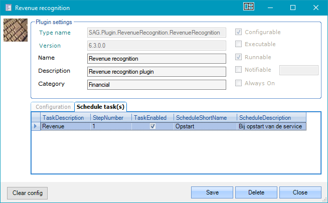This screenshot has height=203, width=328.
Task: Select the row indicator arrow for Revenue
Action: coord(35,126)
